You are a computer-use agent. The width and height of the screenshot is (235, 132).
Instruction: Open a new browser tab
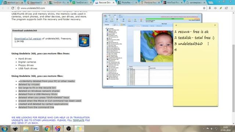[x=210, y=3]
